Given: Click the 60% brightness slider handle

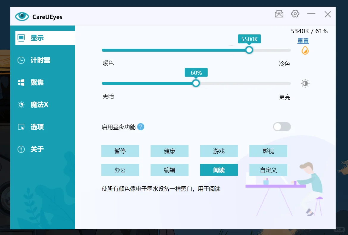Looking at the screenshot, I should pyautogui.click(x=196, y=83).
